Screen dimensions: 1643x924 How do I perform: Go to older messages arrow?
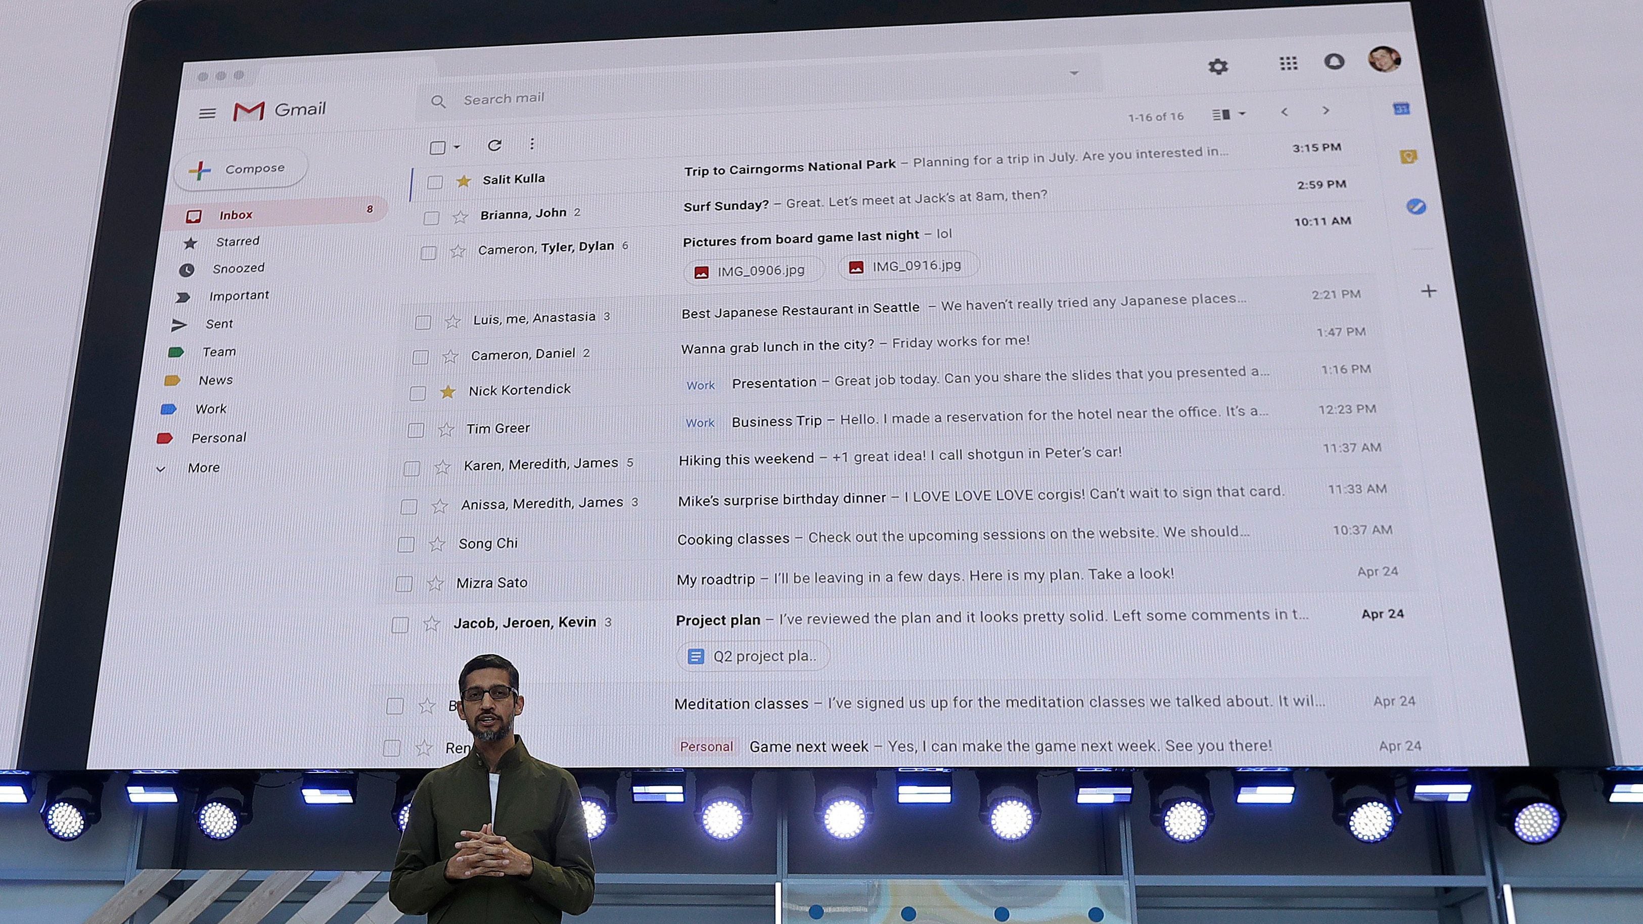tap(1326, 110)
